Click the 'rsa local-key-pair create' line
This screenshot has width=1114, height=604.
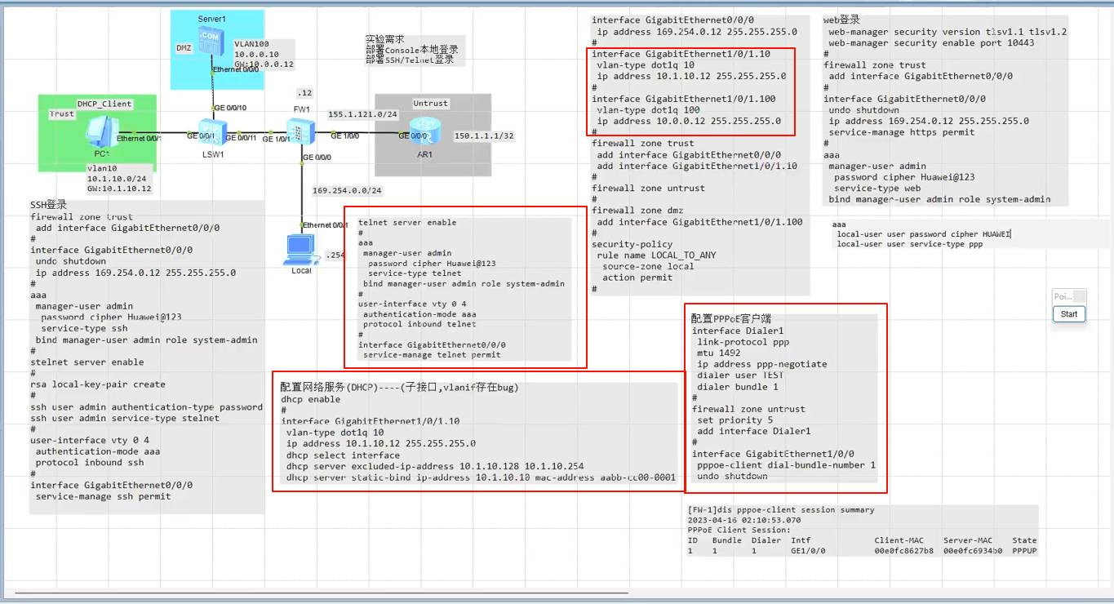click(98, 384)
